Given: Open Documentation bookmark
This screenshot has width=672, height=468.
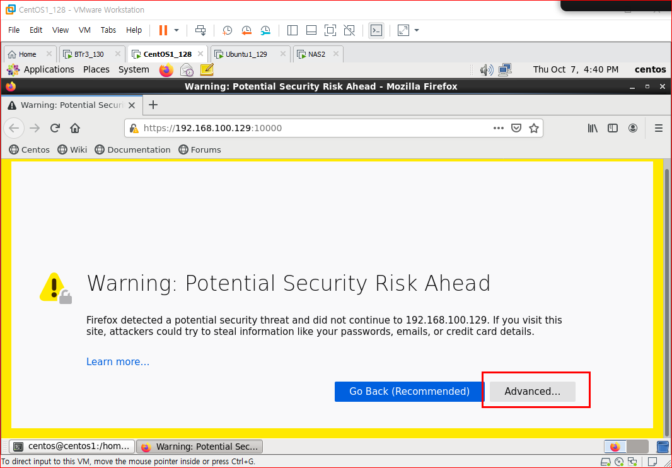Looking at the screenshot, I should [x=133, y=149].
